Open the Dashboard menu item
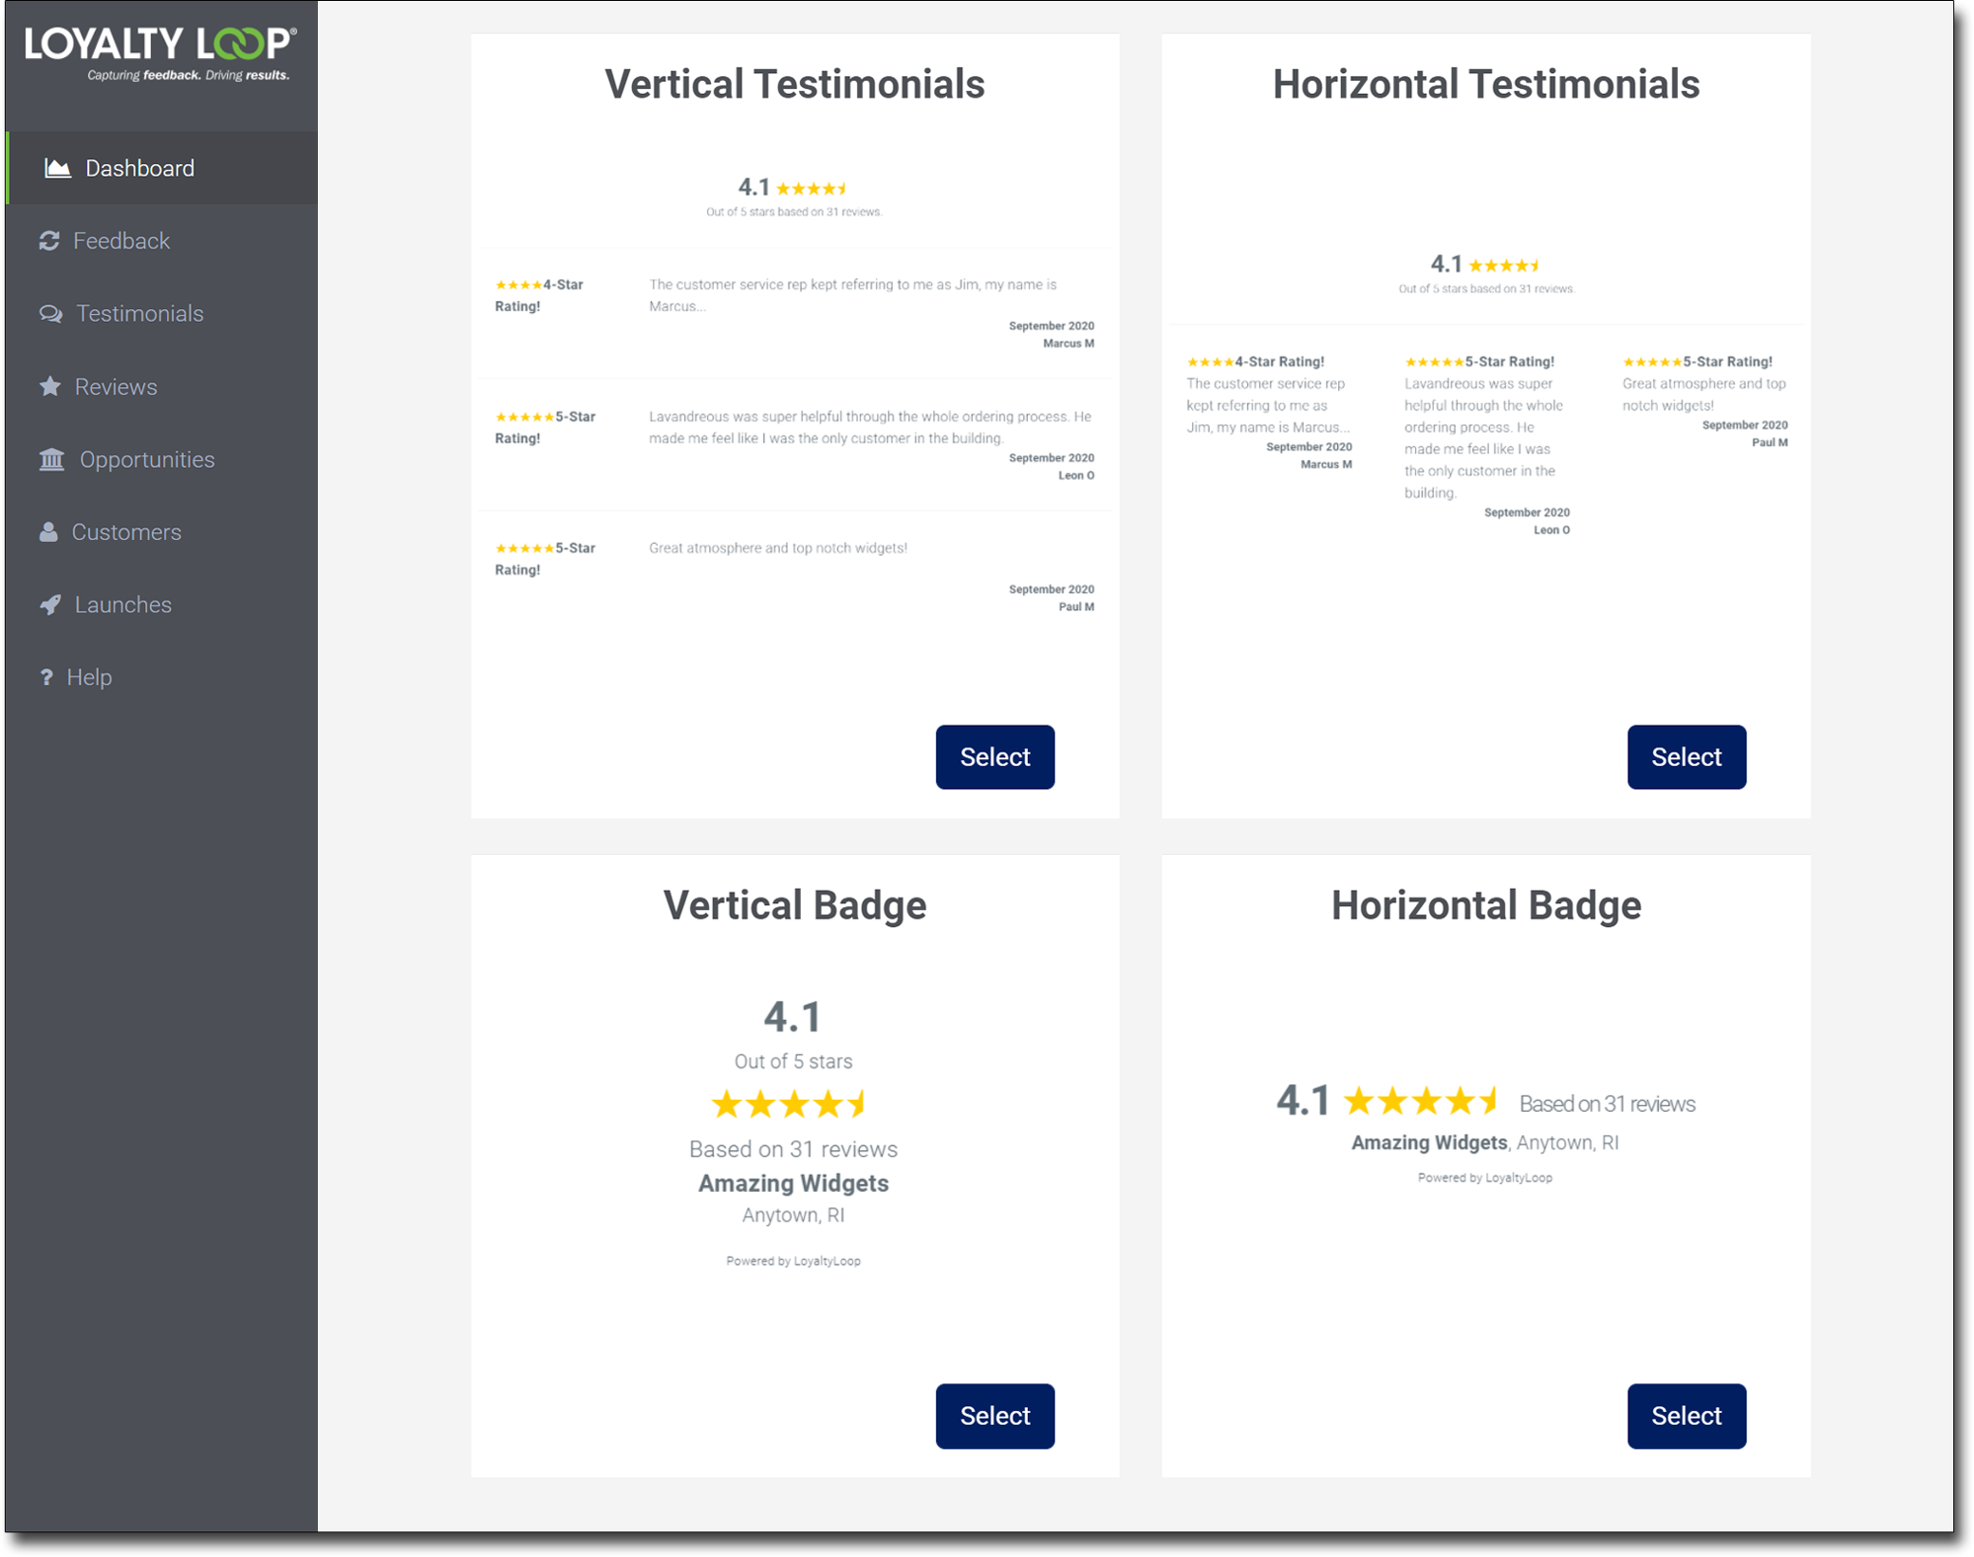This screenshot has width=1974, height=1557. click(162, 168)
